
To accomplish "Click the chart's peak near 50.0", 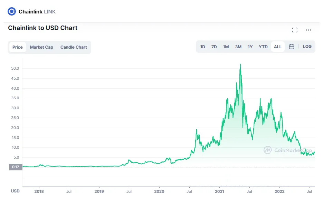I will [240, 64].
